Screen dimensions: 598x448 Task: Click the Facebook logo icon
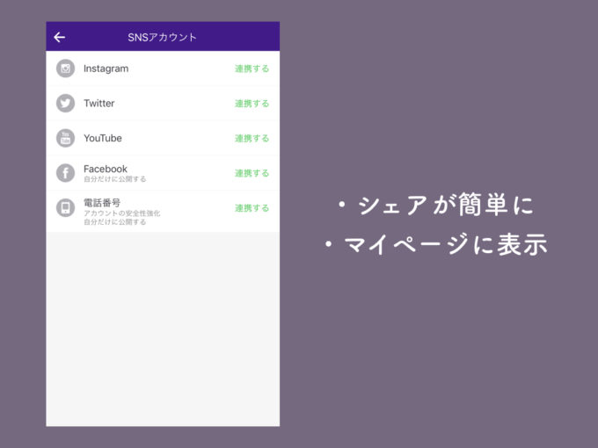point(66,173)
